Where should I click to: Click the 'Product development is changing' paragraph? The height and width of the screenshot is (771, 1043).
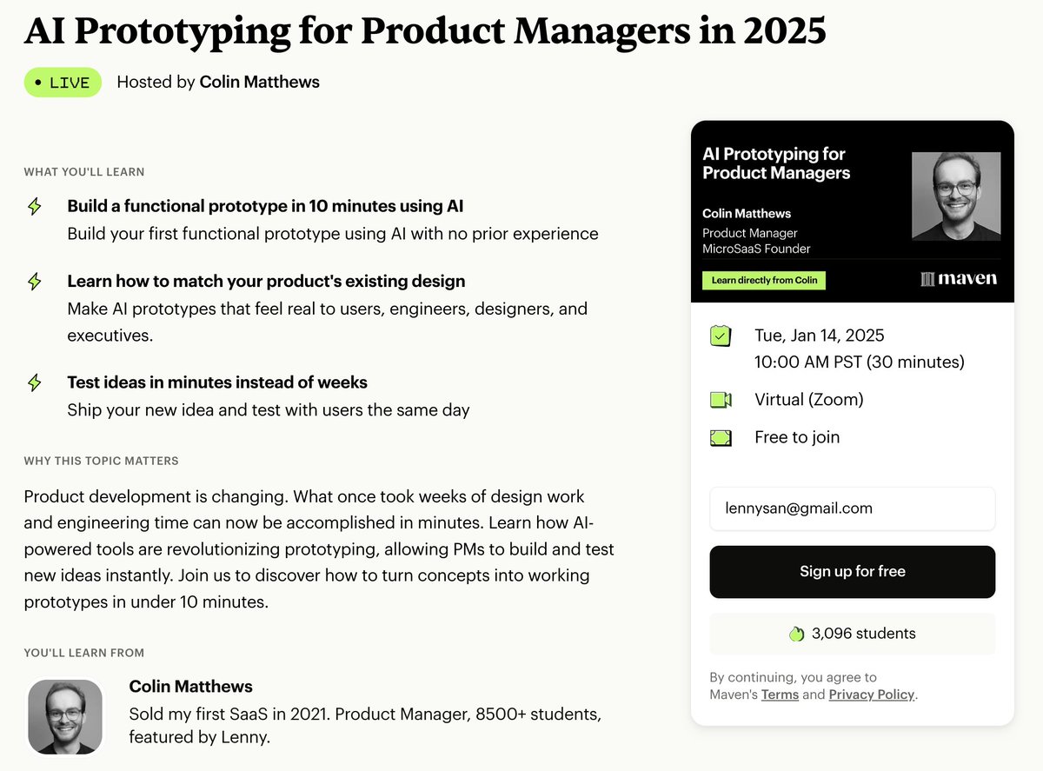tap(320, 549)
